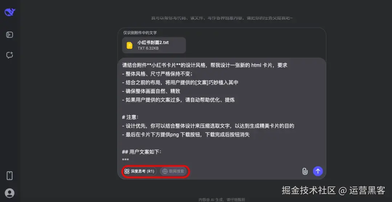The width and height of the screenshot is (392, 202).
Task: Send the message with the blue arrow
Action: (x=318, y=171)
